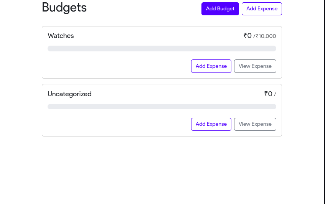325x204 pixels.
Task: Click the slash before ₹10,000
Action: click(254, 36)
